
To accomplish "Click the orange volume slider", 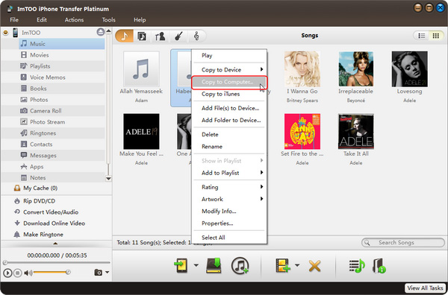I will pos(51,273).
